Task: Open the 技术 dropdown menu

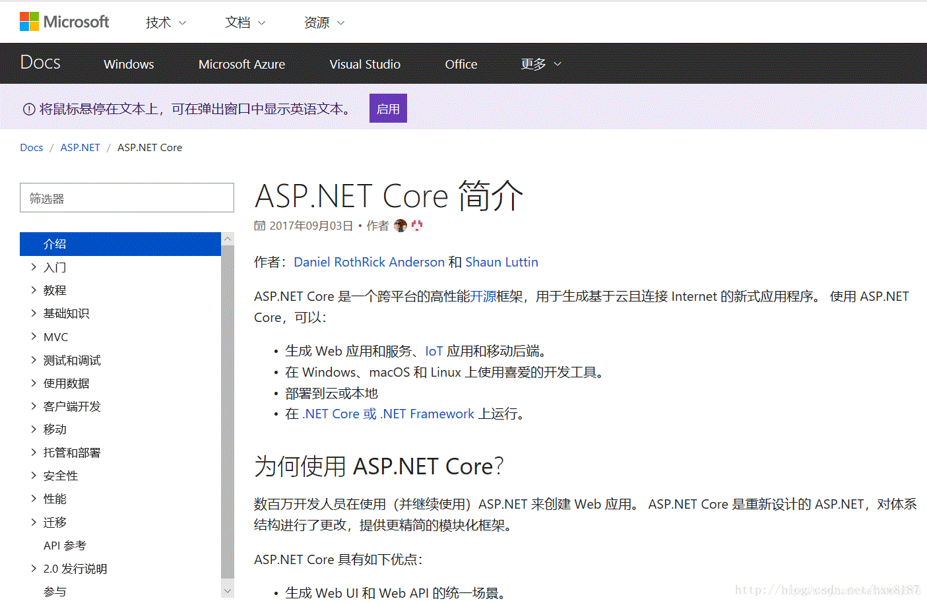Action: 164,22
